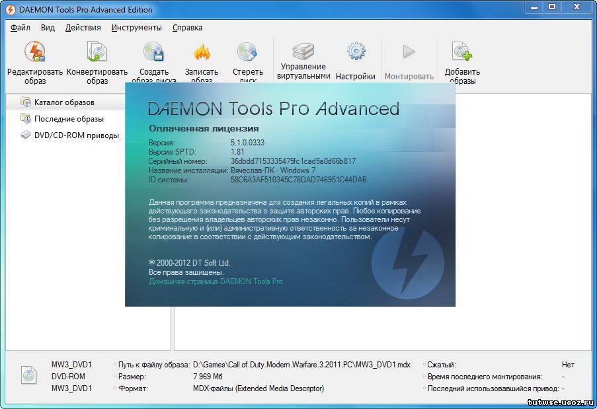
Task: Click MW3_DVD1 disc image icon in details pane
Action: click(28, 375)
